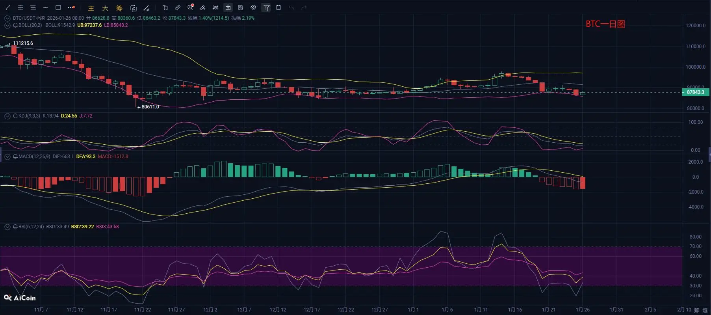Click the 筹 button at bottom right
The width and height of the screenshot is (711, 315).
pos(696,310)
